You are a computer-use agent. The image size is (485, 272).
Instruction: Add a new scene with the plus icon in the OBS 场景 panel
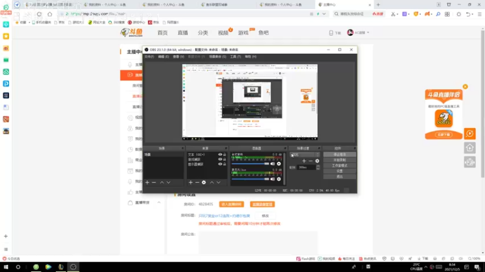coord(147,183)
